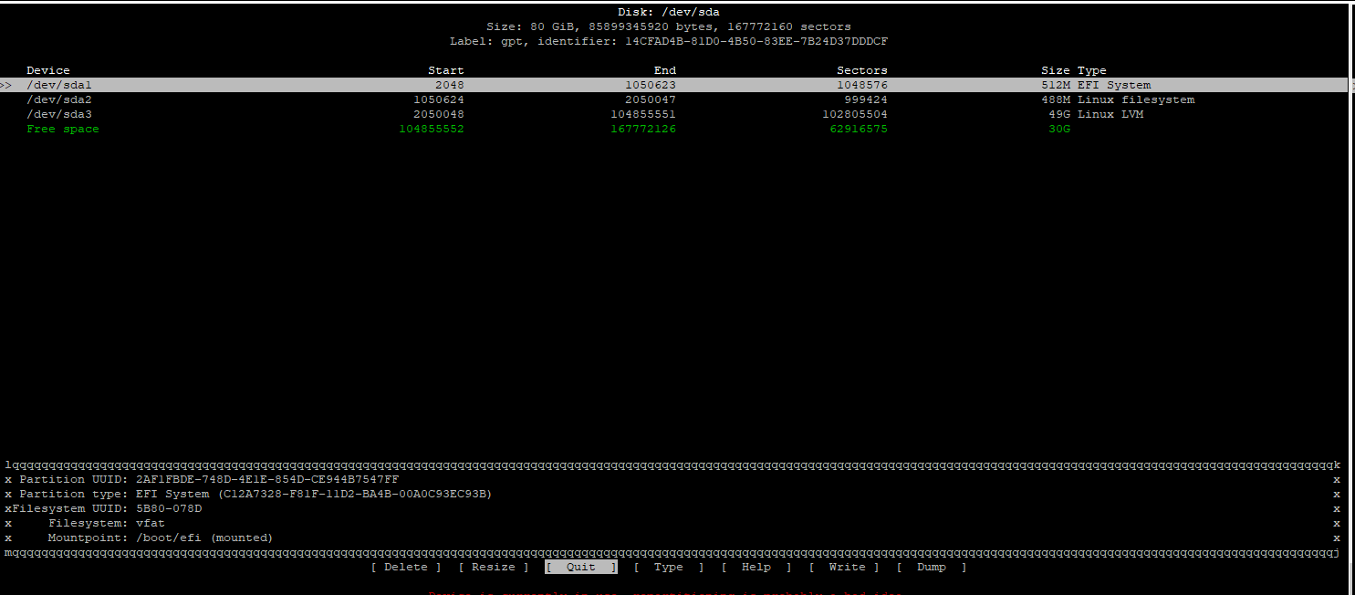Open the Type option to change partition type

668,567
